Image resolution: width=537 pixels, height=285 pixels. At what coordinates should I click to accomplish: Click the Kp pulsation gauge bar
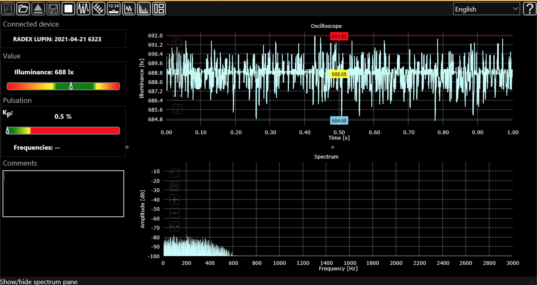click(x=63, y=130)
